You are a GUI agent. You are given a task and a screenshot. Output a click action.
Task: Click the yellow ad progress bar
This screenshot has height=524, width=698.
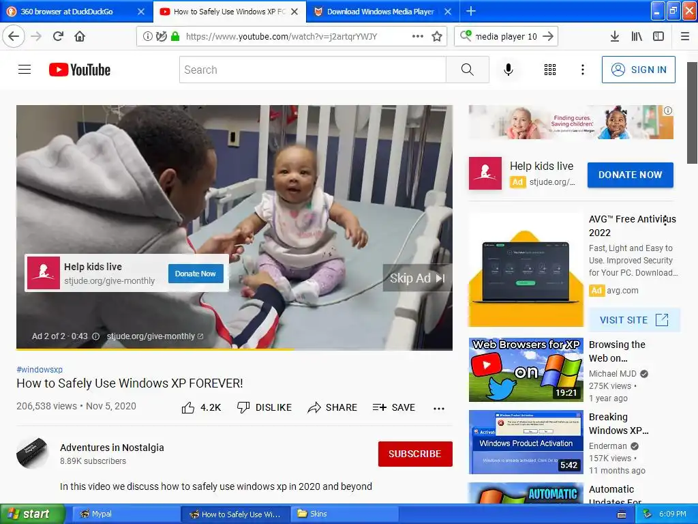pos(155,349)
